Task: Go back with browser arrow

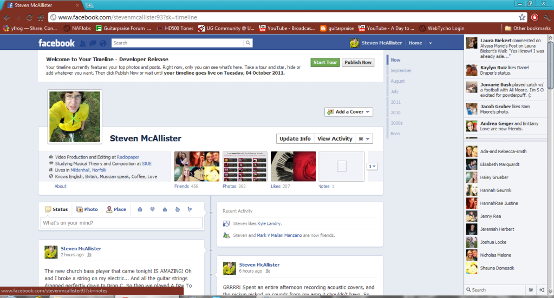Action: point(6,17)
